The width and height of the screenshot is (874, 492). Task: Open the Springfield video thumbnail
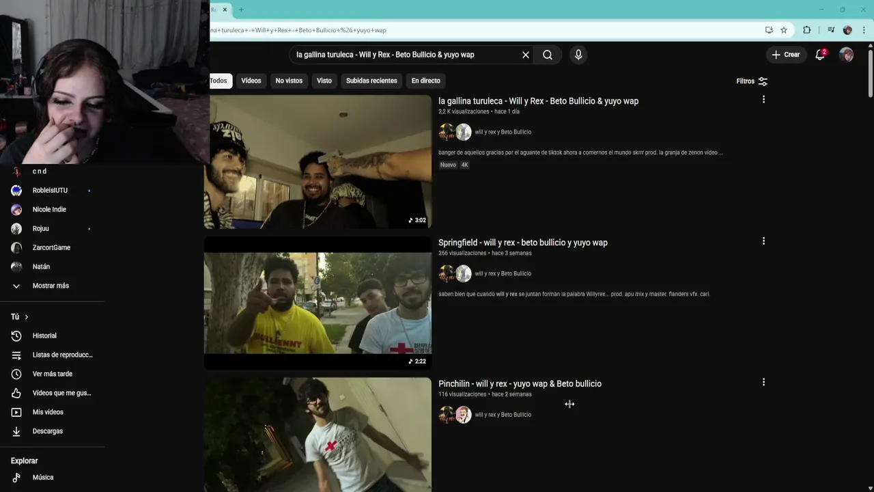pos(318,303)
